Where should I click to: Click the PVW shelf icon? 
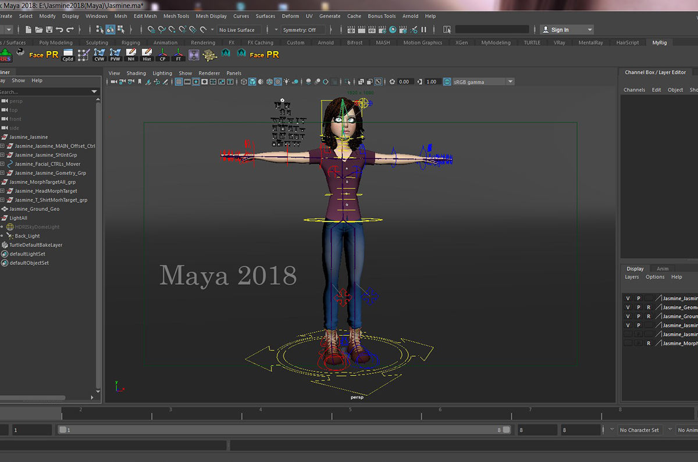tap(116, 55)
